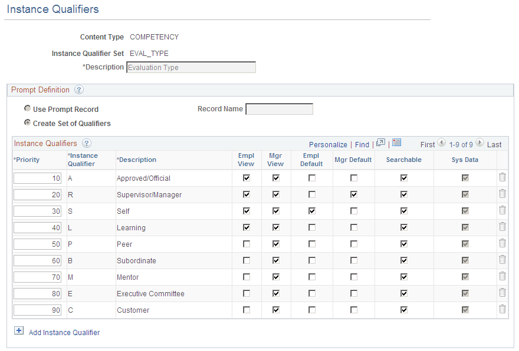Click the Find link
This screenshot has width=519, height=351.
362,144
